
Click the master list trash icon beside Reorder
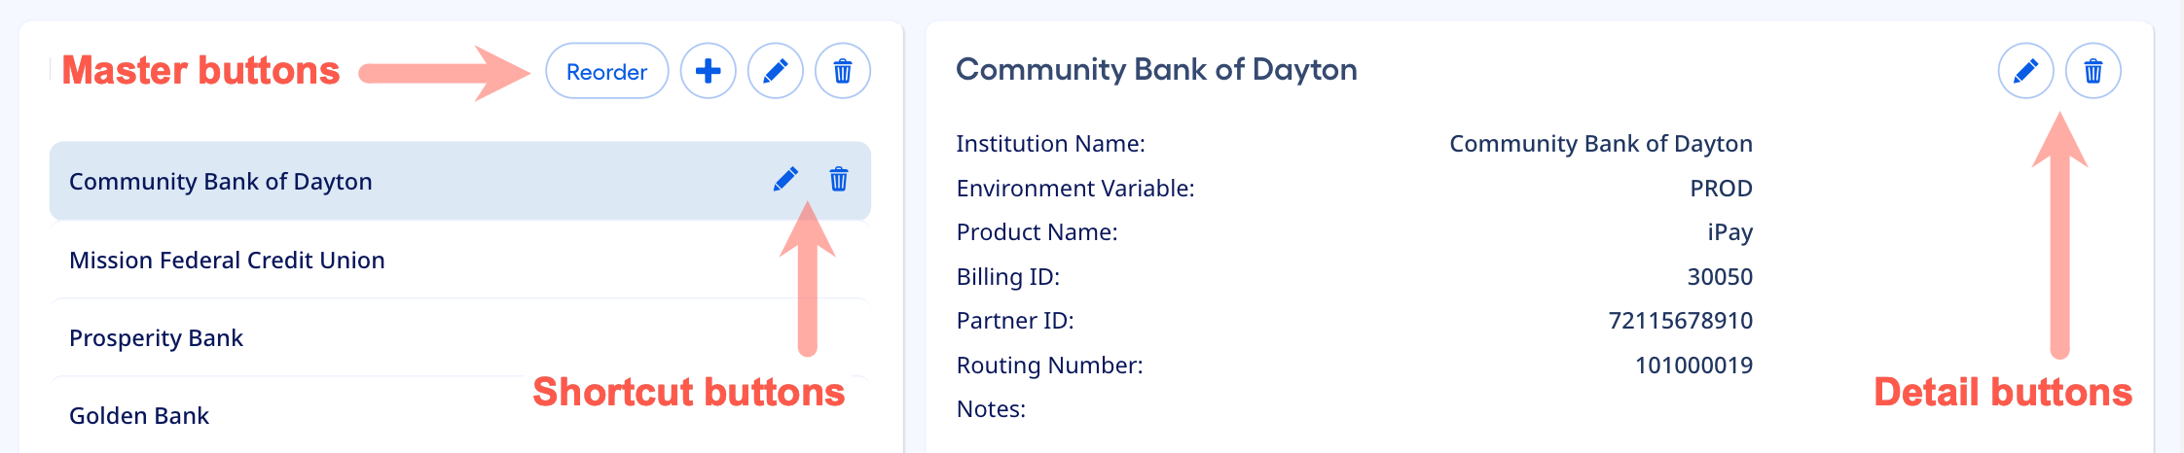coord(842,71)
